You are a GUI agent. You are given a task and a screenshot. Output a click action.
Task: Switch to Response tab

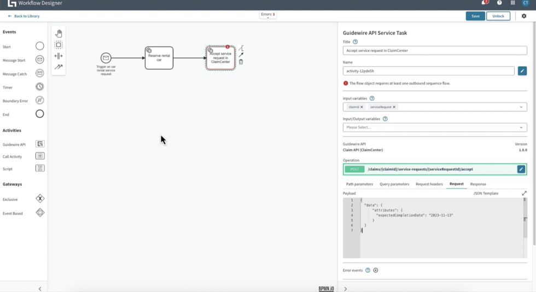pos(478,184)
